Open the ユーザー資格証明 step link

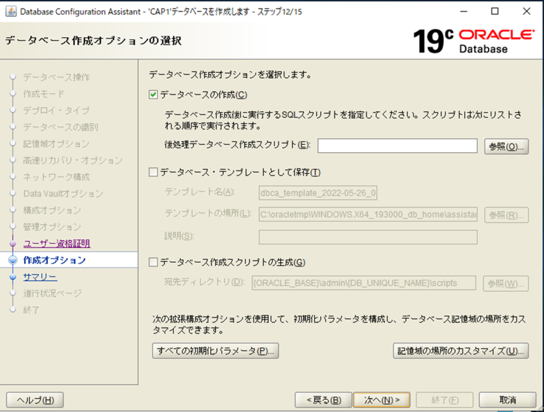[56, 243]
